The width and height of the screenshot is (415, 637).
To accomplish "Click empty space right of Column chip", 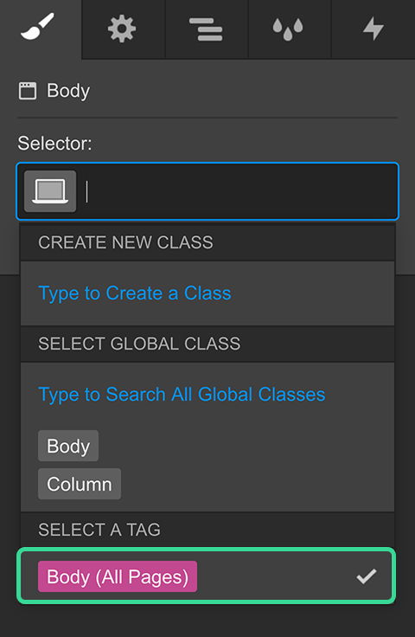I will click(256, 484).
